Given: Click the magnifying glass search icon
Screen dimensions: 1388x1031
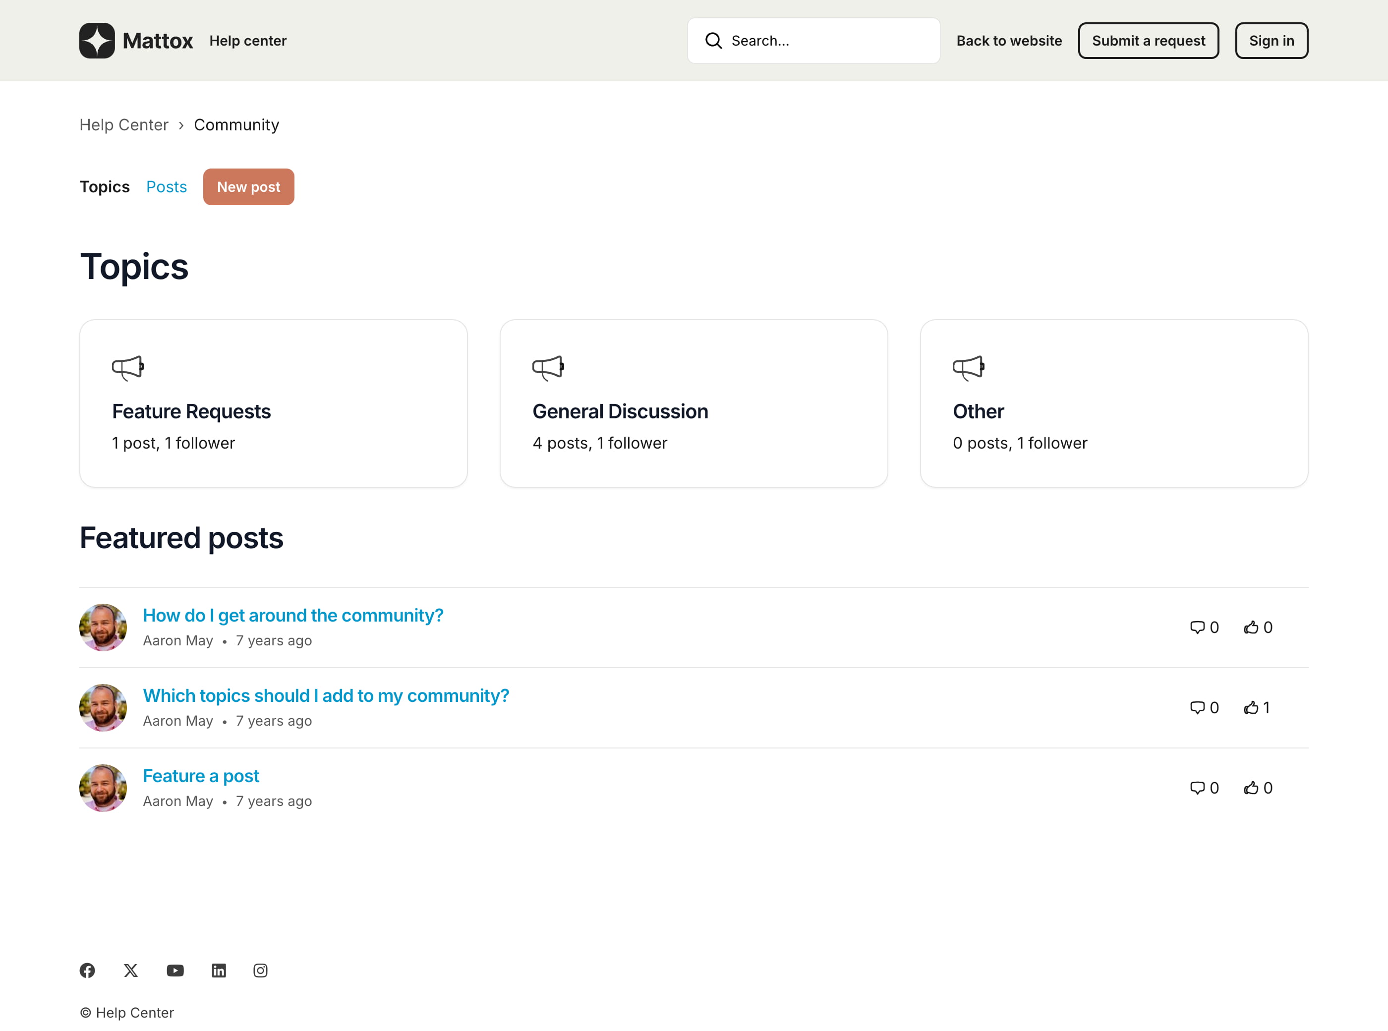Looking at the screenshot, I should (x=713, y=41).
